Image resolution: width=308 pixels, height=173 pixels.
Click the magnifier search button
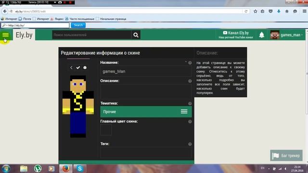click(136, 35)
